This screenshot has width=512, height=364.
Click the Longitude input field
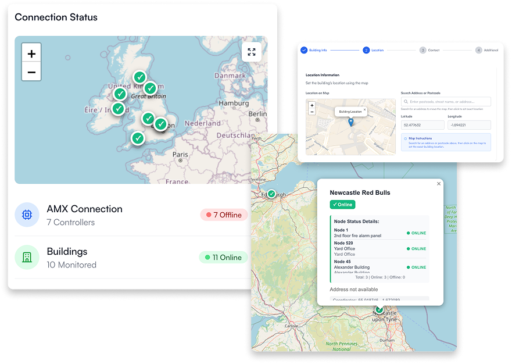(468, 125)
